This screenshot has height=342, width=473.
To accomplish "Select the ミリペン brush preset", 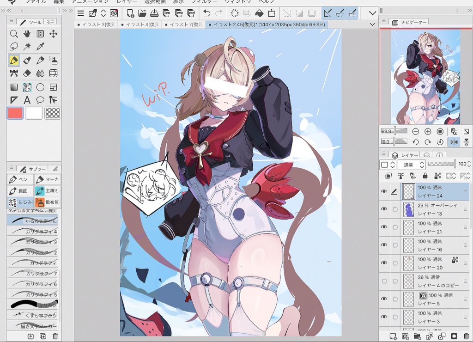I will (33, 305).
